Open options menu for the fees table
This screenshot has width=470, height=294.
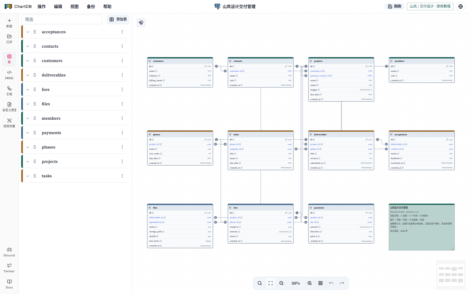(x=122, y=89)
